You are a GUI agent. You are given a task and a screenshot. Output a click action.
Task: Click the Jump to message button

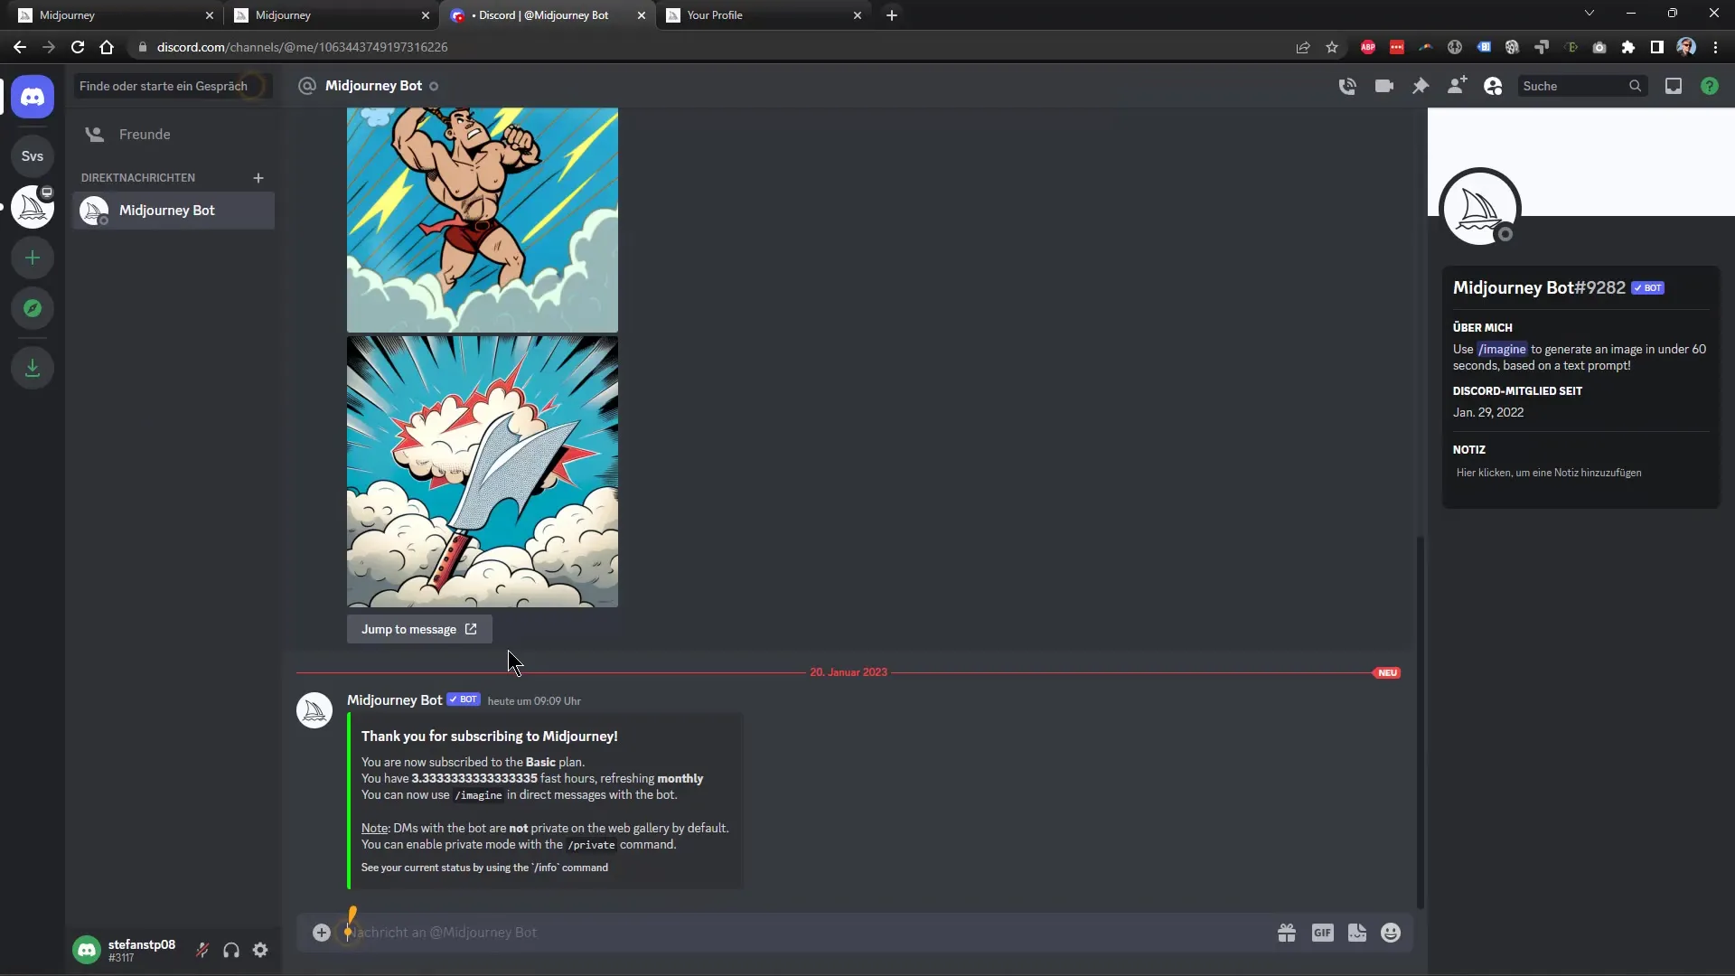click(418, 629)
